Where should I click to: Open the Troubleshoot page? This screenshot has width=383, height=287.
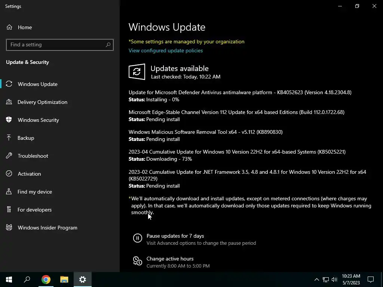[60, 156]
